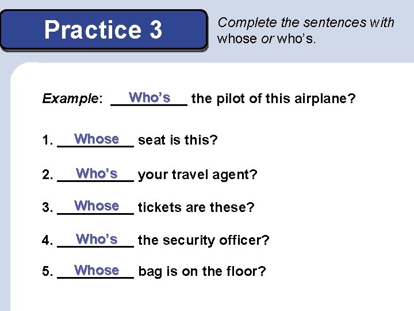
Task: Click the text 'your travel agent?'
Action: (x=198, y=175)
